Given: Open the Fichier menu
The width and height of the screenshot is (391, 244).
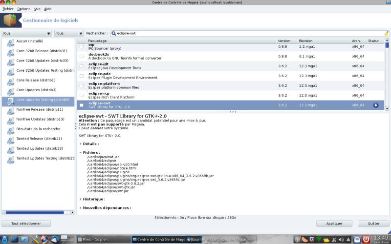Looking at the screenshot, I should [x=8, y=9].
